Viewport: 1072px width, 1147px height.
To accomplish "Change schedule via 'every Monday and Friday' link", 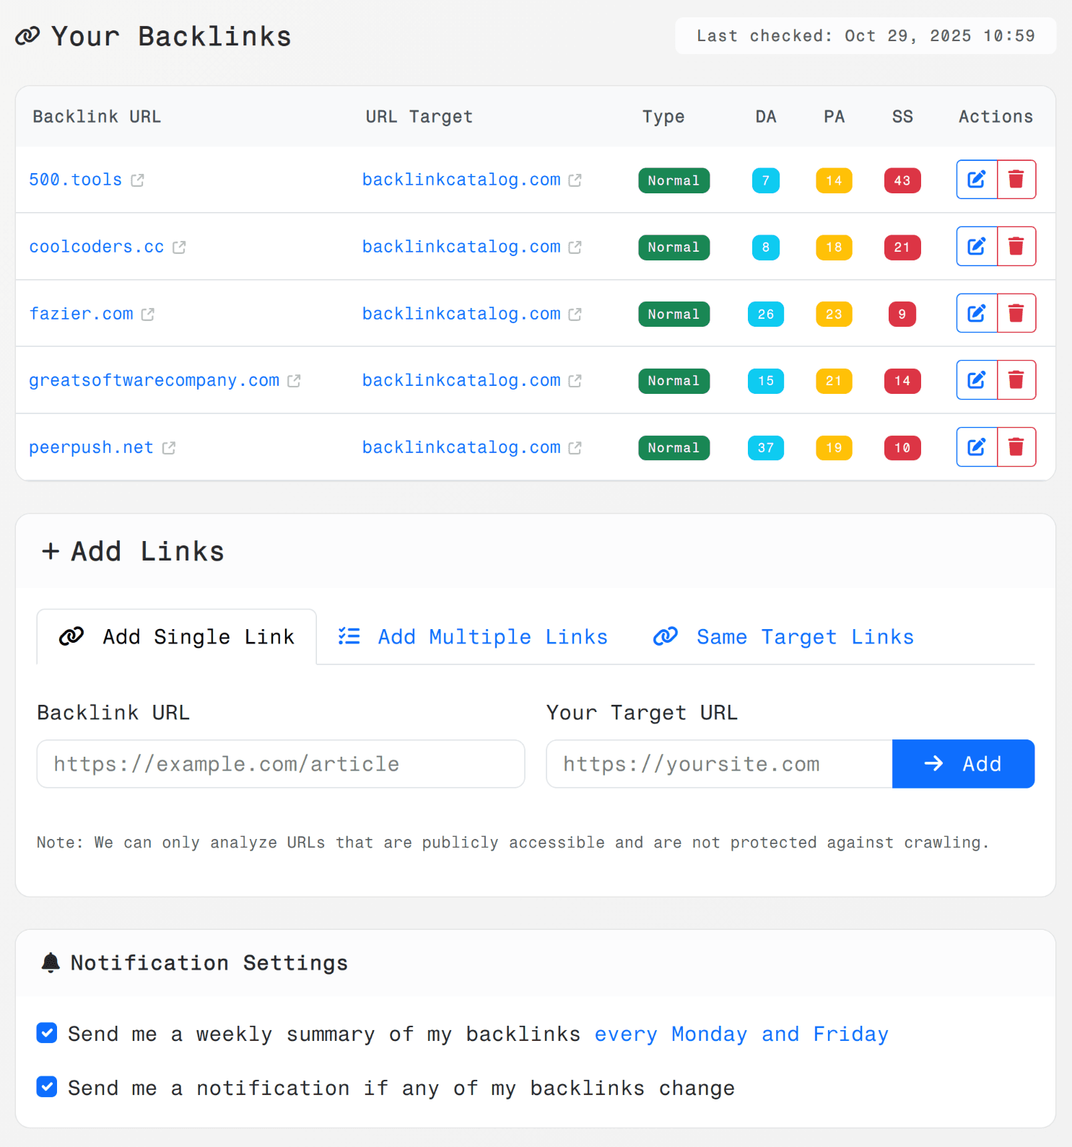I will 741,1034.
